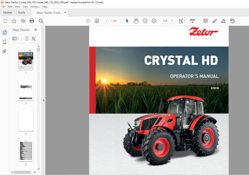Open the fit page options icon
This screenshot has width=249, height=175.
pos(181,21)
